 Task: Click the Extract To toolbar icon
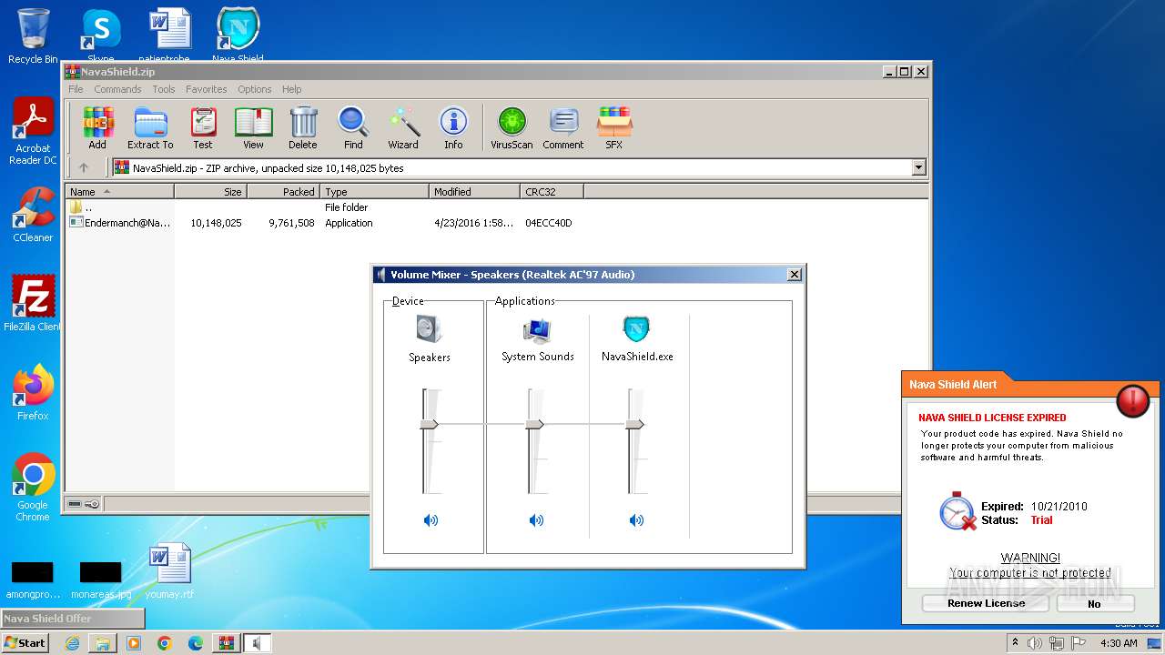[x=150, y=127]
